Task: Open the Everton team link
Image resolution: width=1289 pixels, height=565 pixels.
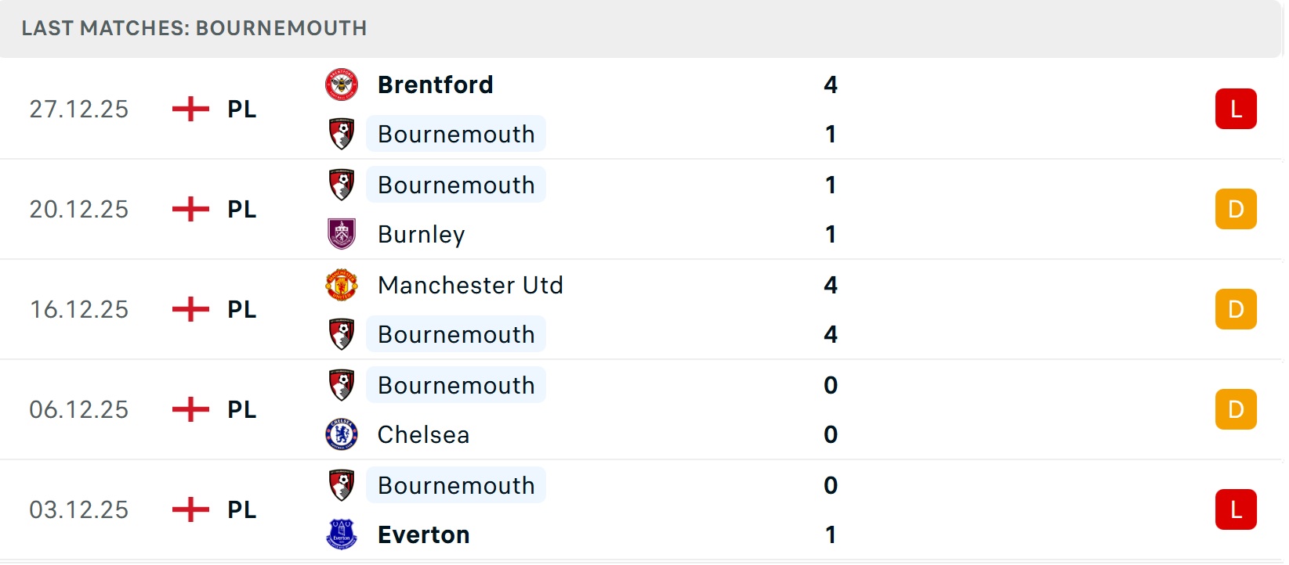Action: pos(423,534)
